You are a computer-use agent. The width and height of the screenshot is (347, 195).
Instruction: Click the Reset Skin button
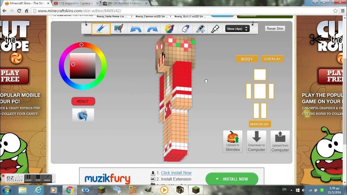[275, 28]
